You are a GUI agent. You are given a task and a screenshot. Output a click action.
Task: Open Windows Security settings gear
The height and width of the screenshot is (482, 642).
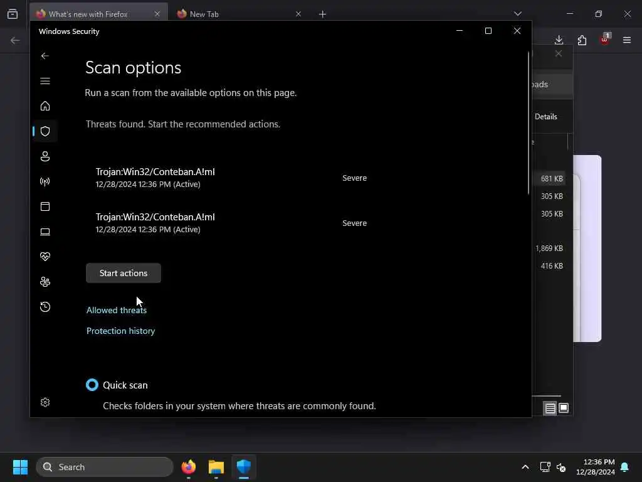tap(45, 402)
